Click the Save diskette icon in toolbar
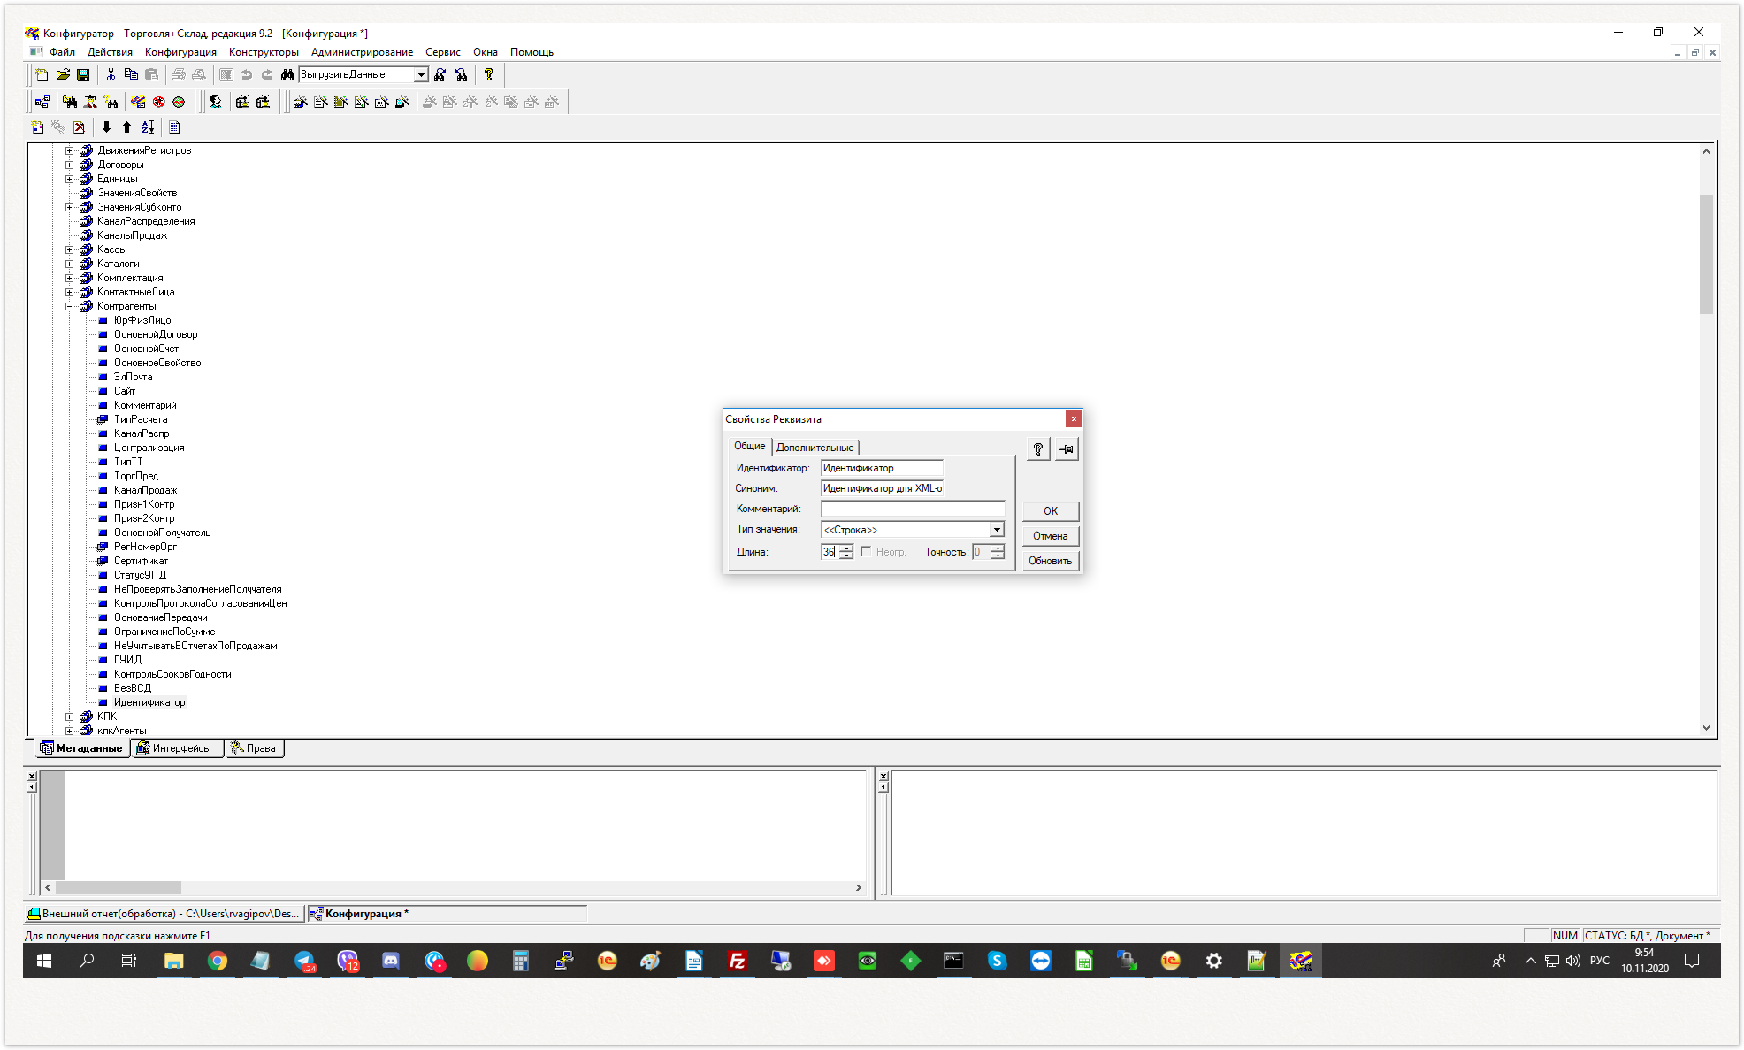Image resolution: width=1744 pixels, height=1050 pixels. click(83, 75)
